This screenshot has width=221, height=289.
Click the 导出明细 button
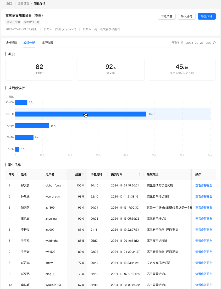coord(207,16)
